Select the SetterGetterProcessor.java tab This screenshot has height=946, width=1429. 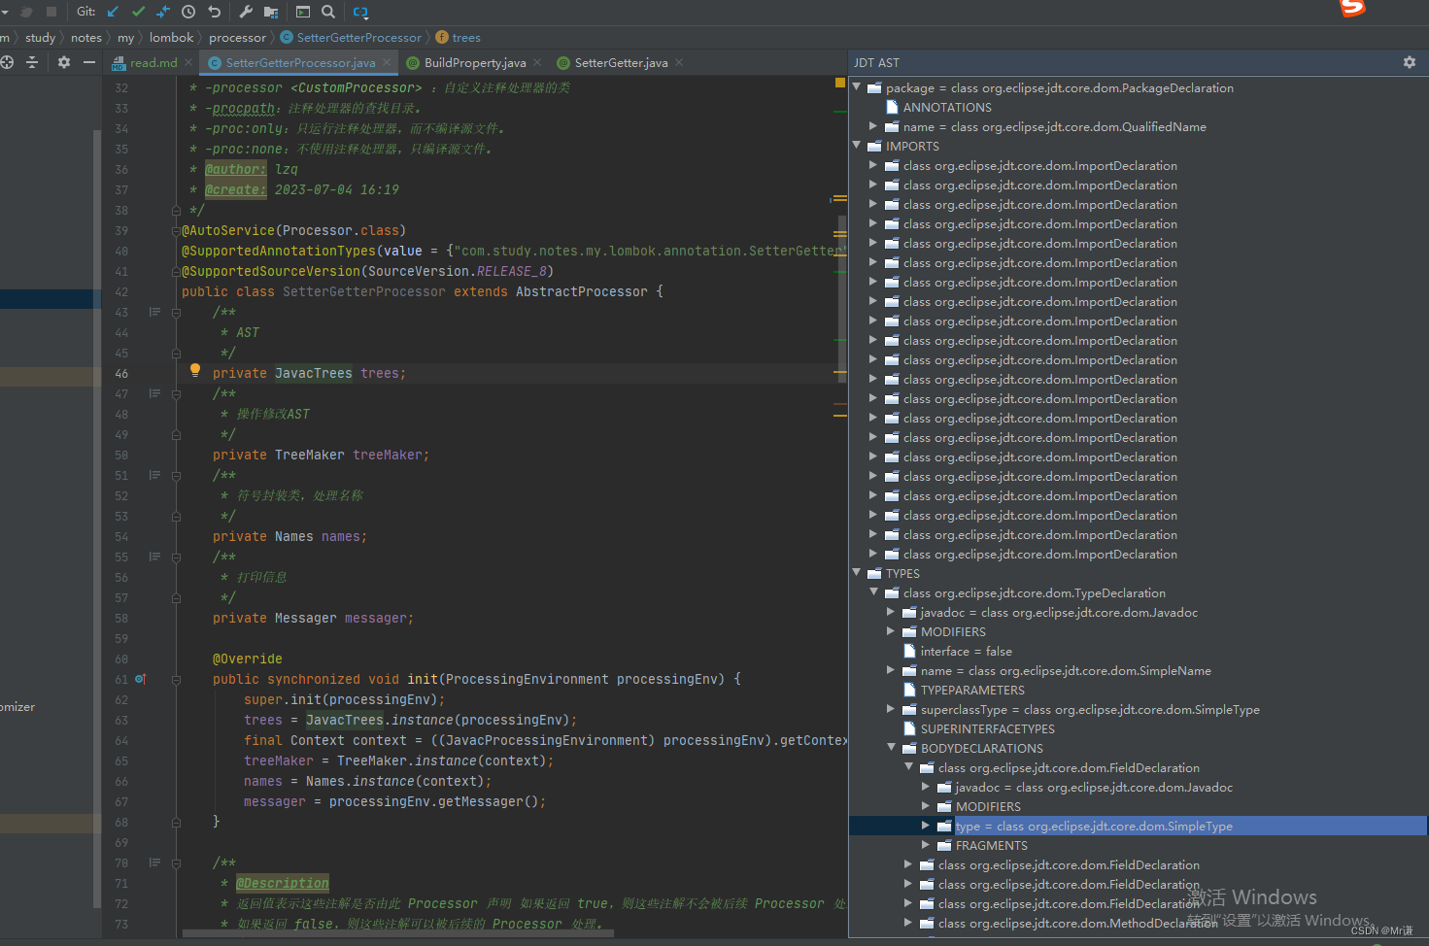(x=300, y=63)
